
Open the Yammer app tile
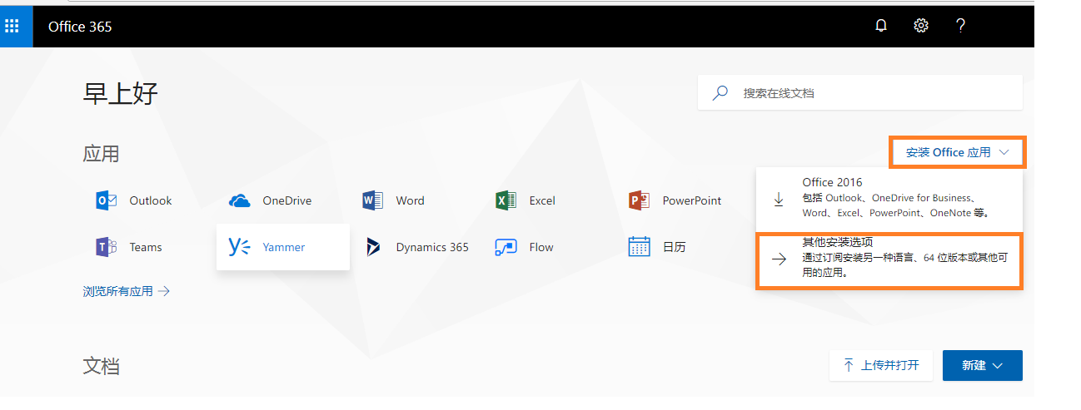pyautogui.click(x=282, y=247)
